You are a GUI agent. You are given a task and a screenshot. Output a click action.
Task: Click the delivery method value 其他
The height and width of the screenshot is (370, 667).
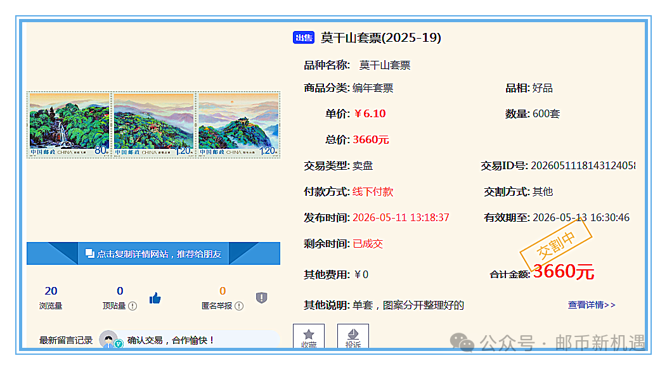(x=543, y=191)
